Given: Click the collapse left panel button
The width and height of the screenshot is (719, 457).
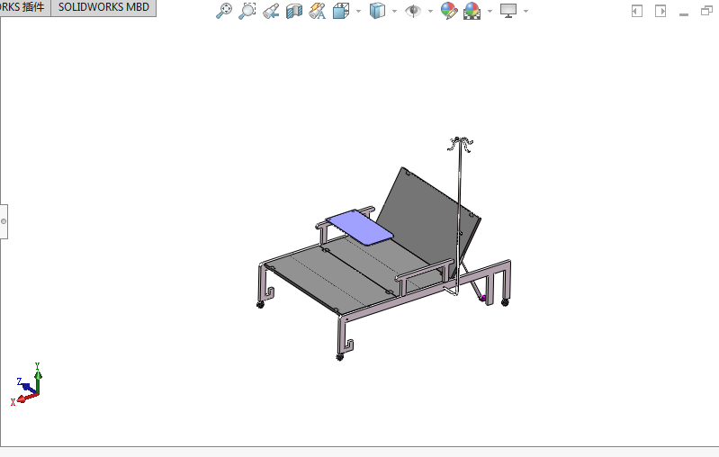Looking at the screenshot, I should pyautogui.click(x=637, y=11).
